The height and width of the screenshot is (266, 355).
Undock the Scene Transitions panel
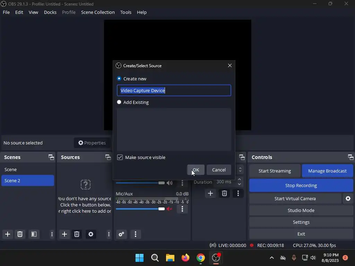(242, 157)
